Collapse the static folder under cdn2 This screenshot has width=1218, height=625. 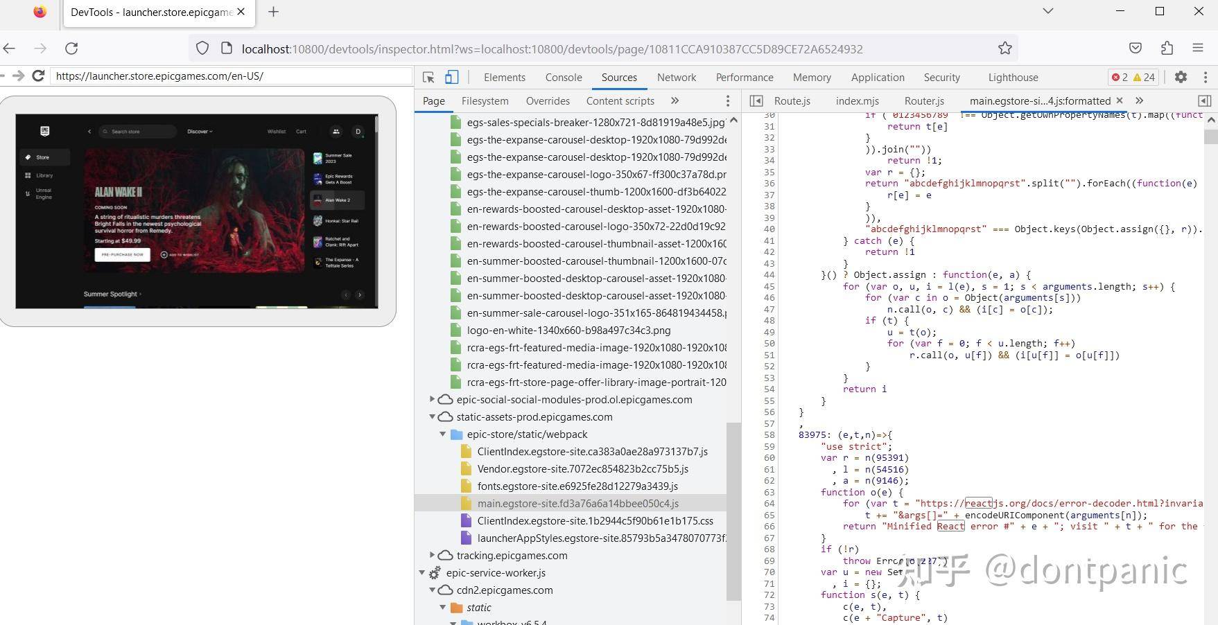coord(442,607)
